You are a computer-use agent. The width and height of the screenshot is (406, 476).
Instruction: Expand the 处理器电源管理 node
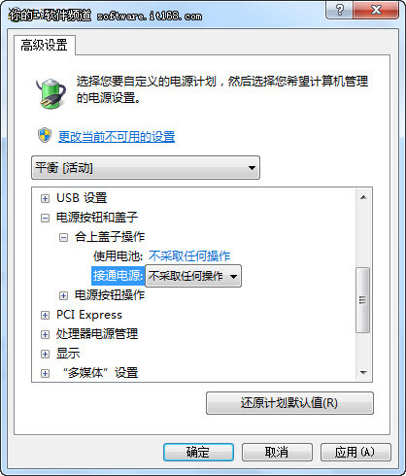(46, 334)
